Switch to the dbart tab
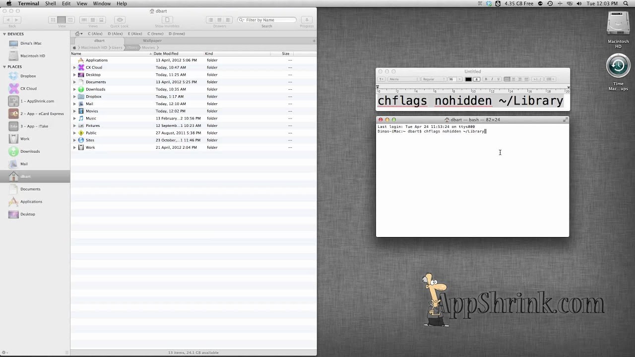Image resolution: width=635 pixels, height=357 pixels. (x=99, y=41)
